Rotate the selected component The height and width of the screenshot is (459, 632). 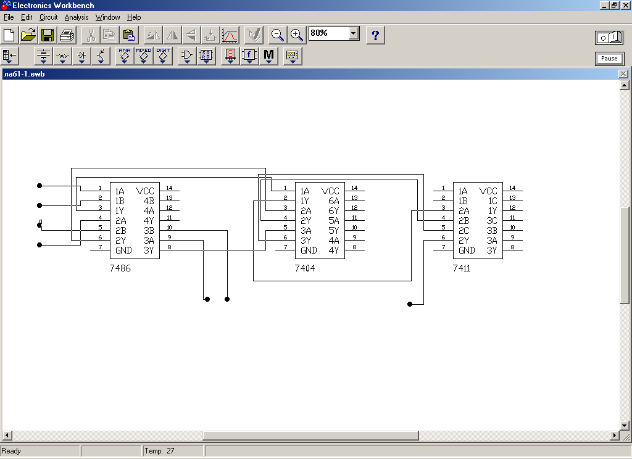point(153,35)
